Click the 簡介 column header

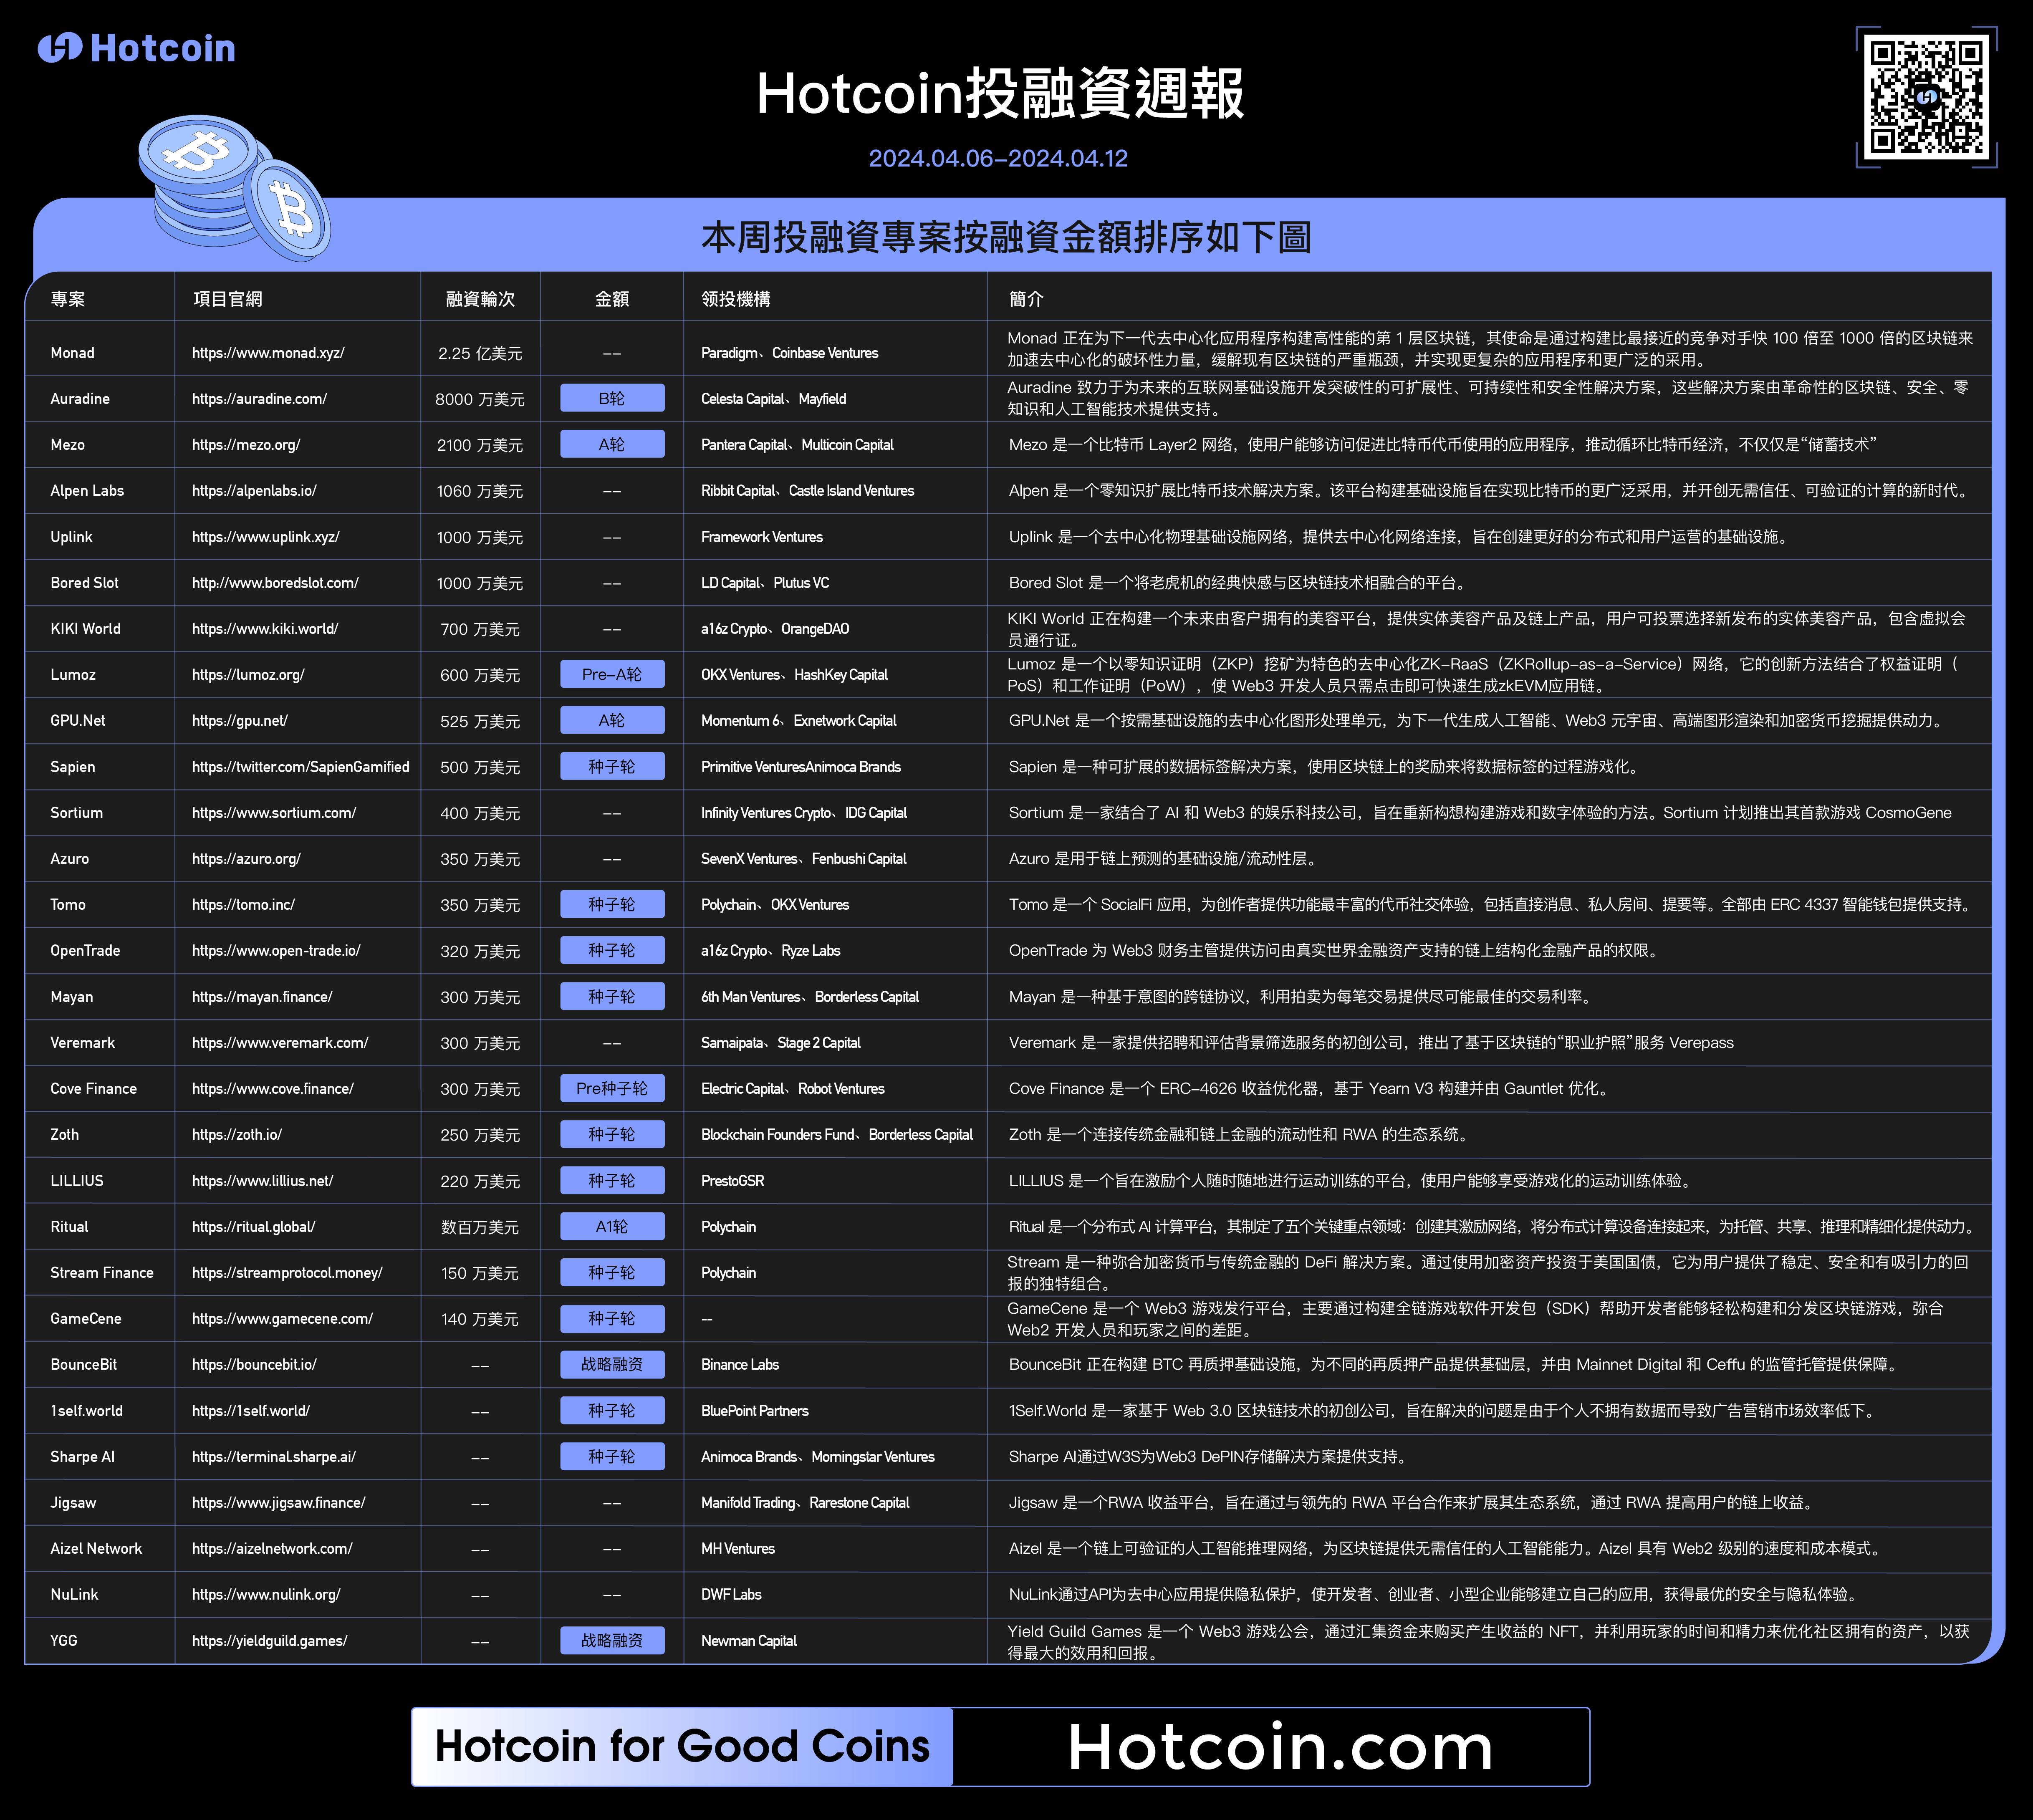point(1026,299)
